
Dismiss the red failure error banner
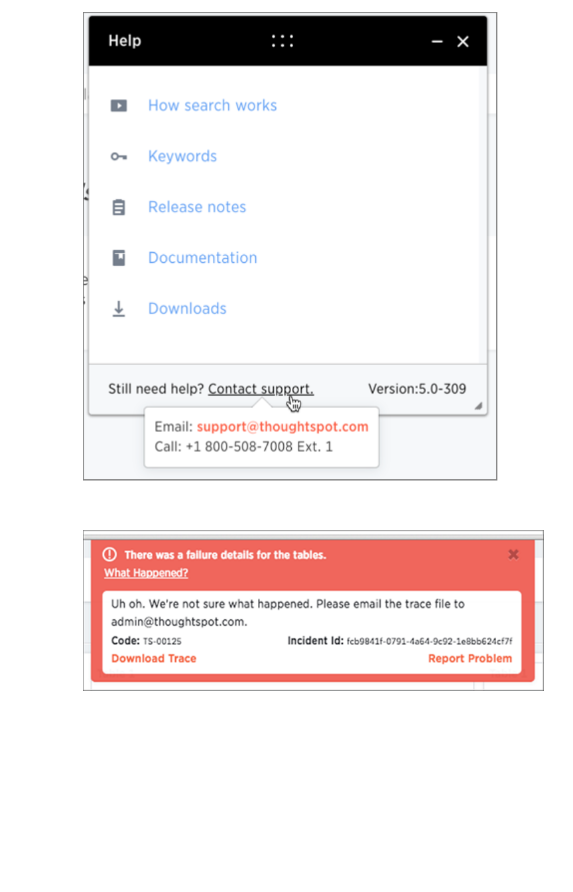click(x=513, y=554)
